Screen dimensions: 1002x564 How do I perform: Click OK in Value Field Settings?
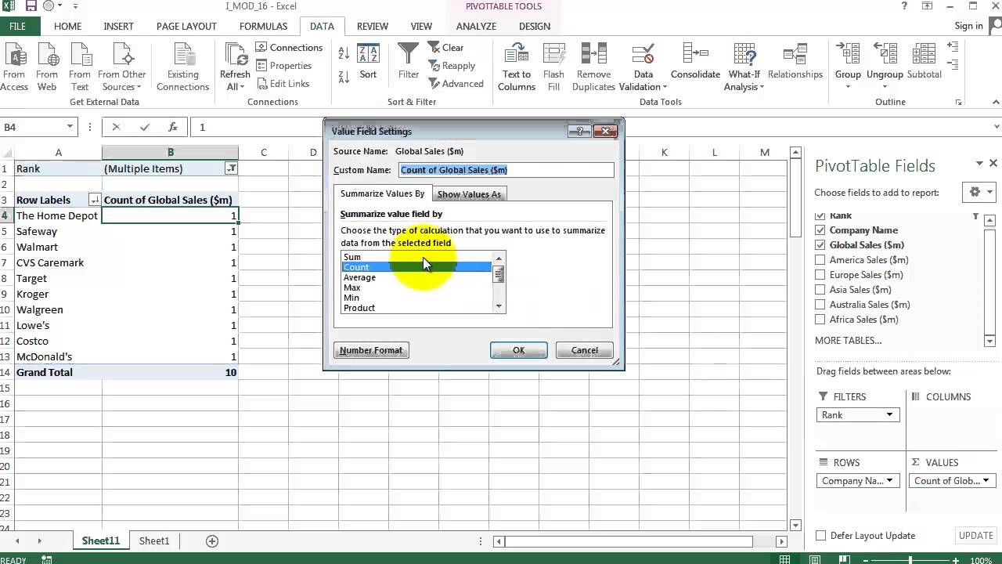click(x=518, y=350)
